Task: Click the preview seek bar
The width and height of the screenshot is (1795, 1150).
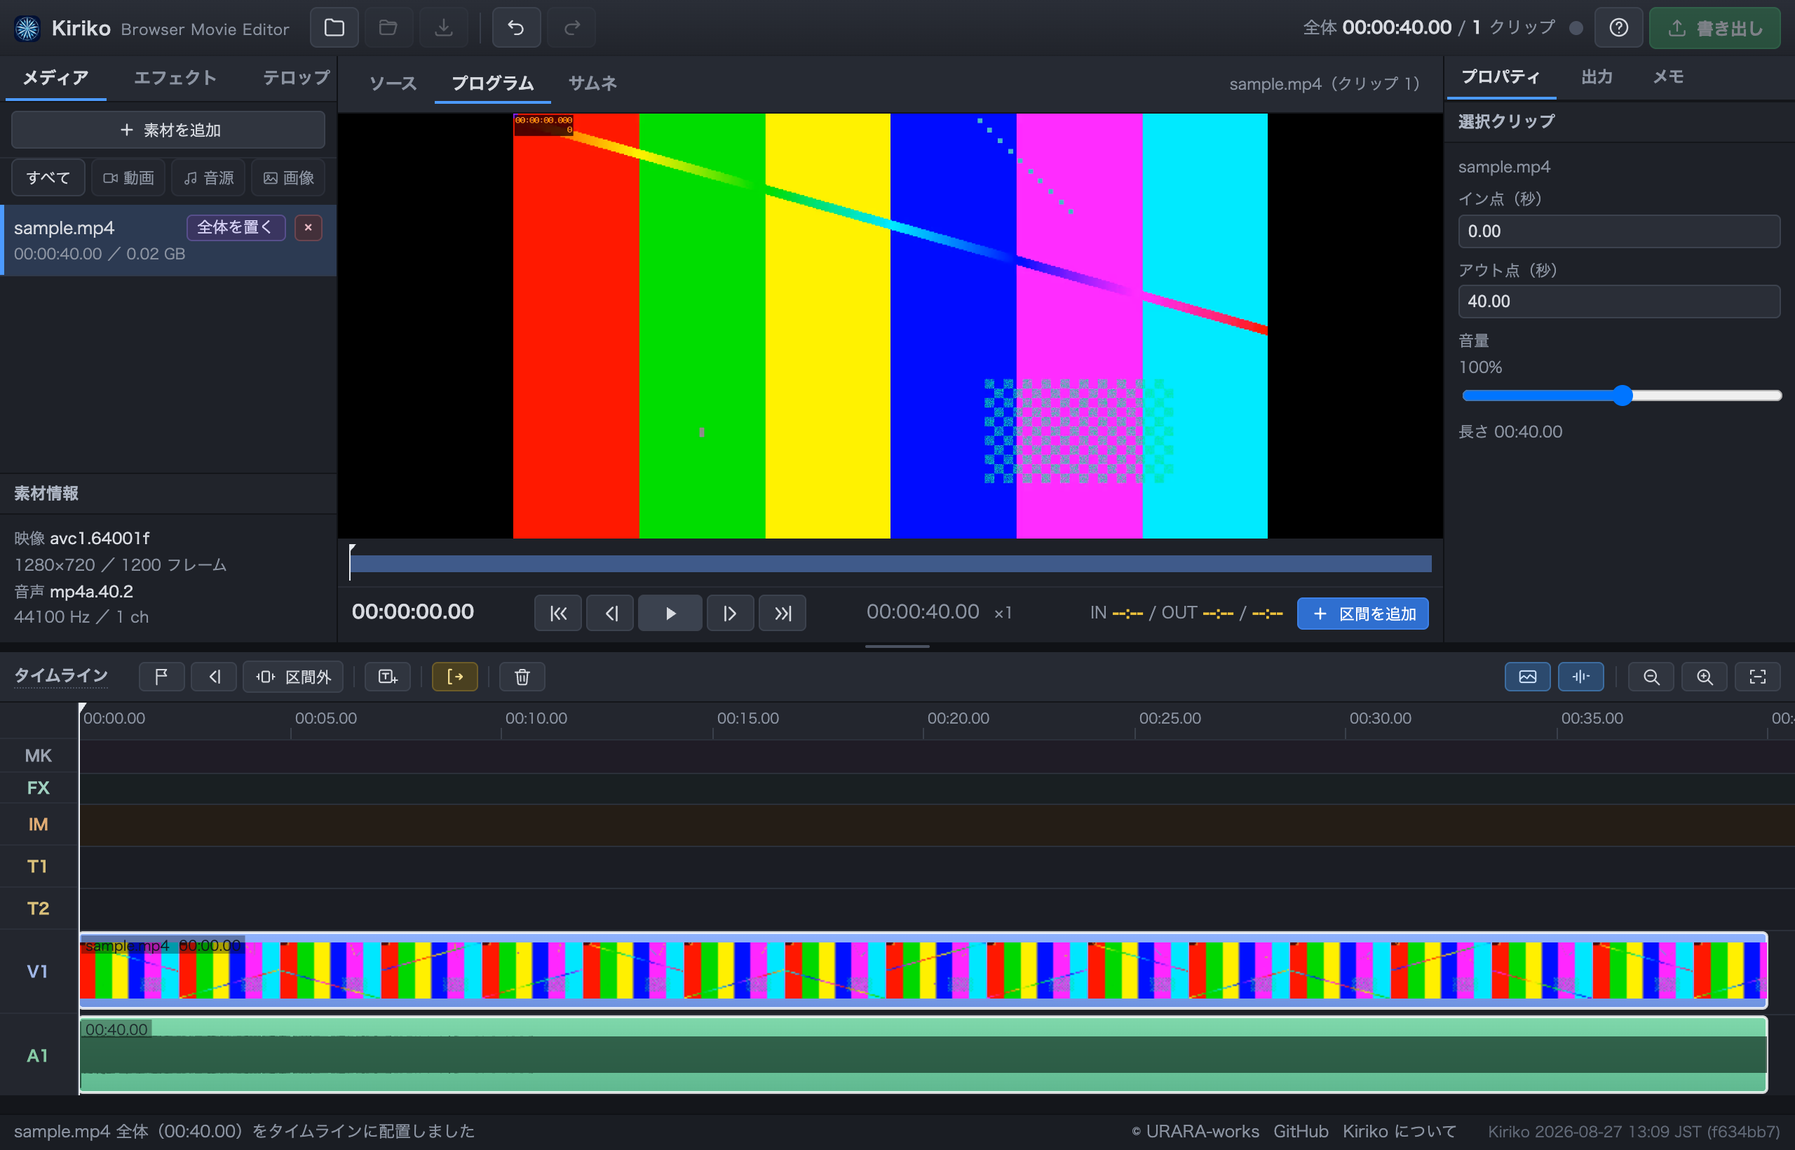Action: click(x=890, y=563)
